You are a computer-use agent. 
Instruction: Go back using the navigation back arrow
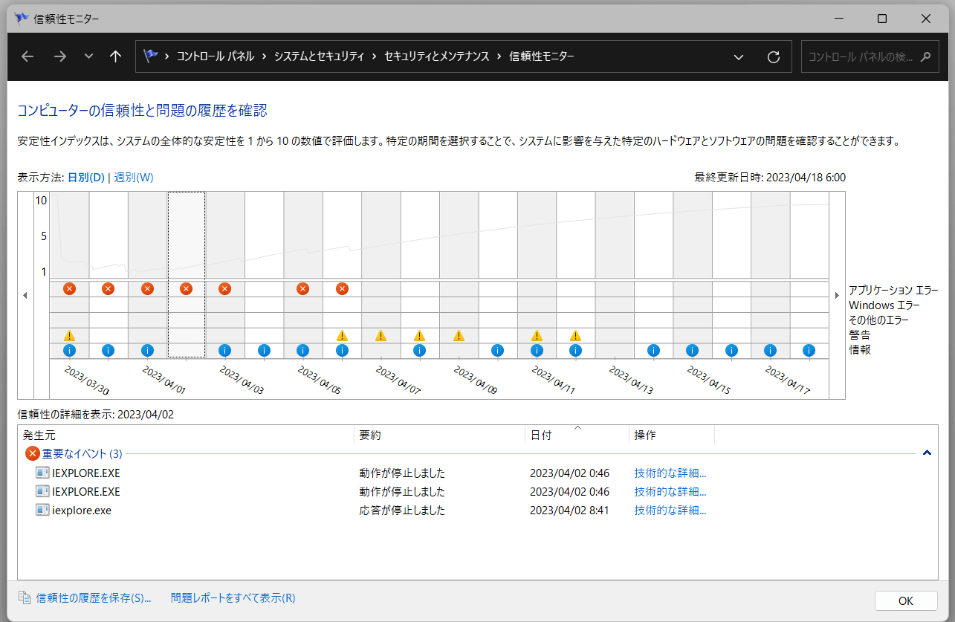click(x=28, y=56)
